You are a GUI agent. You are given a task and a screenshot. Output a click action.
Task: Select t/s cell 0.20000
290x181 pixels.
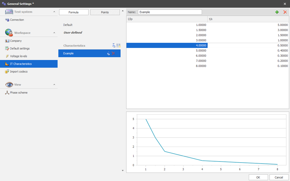[248, 61]
